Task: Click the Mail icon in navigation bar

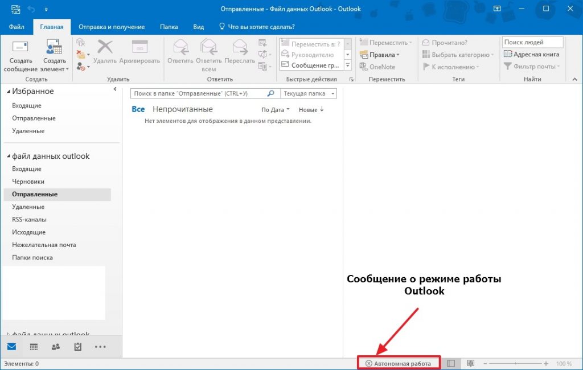Action: tap(11, 347)
